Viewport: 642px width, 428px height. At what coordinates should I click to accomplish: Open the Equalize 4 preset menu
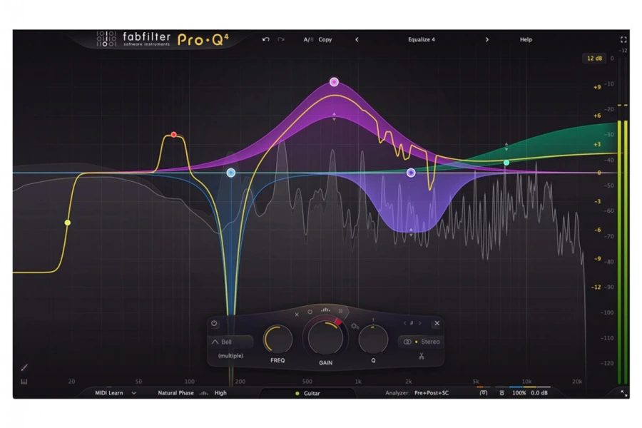[422, 40]
